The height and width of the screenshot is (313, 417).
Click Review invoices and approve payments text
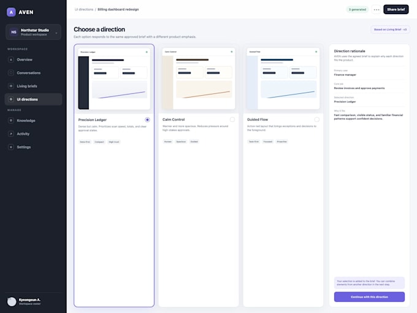pyautogui.click(x=359, y=88)
